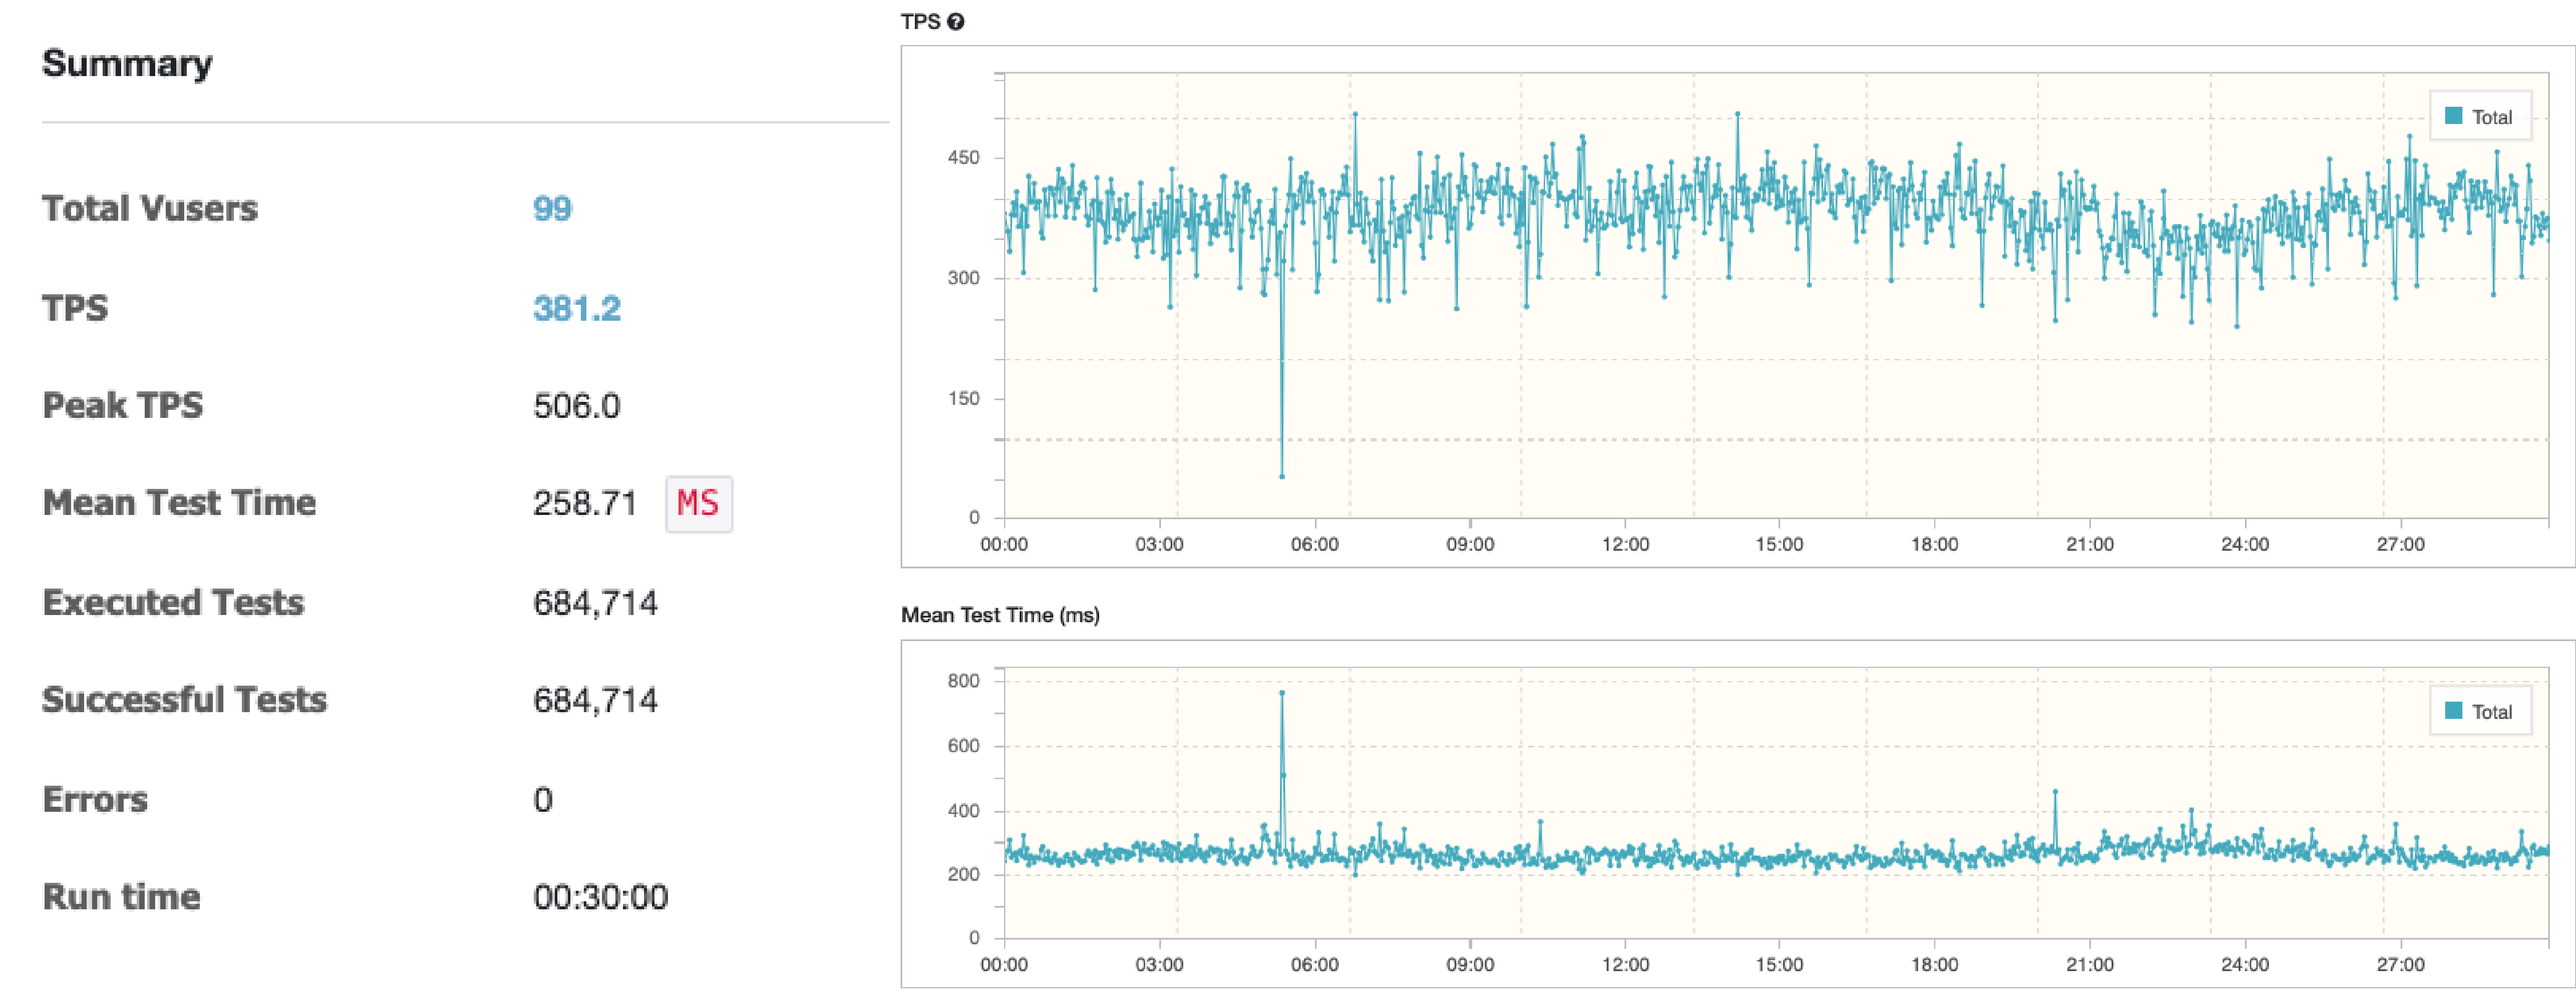Select the lowest dip point in TPS chart
Viewport: 2576px width, 1006px height.
pyautogui.click(x=1282, y=477)
